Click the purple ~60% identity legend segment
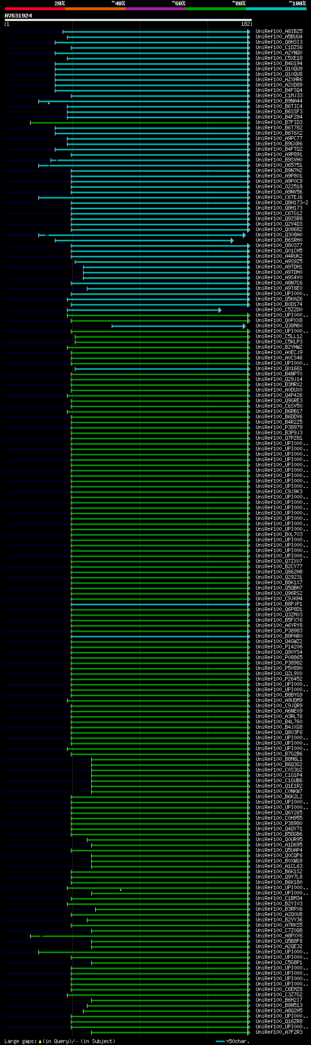 pyautogui.click(x=155, y=9)
